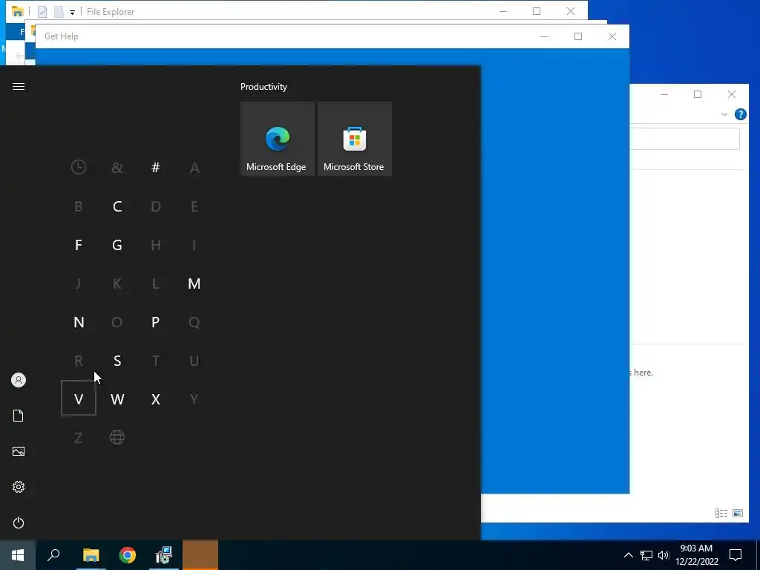Select the globe icon in letter grid
Image resolution: width=760 pixels, height=570 pixels.
(x=117, y=437)
